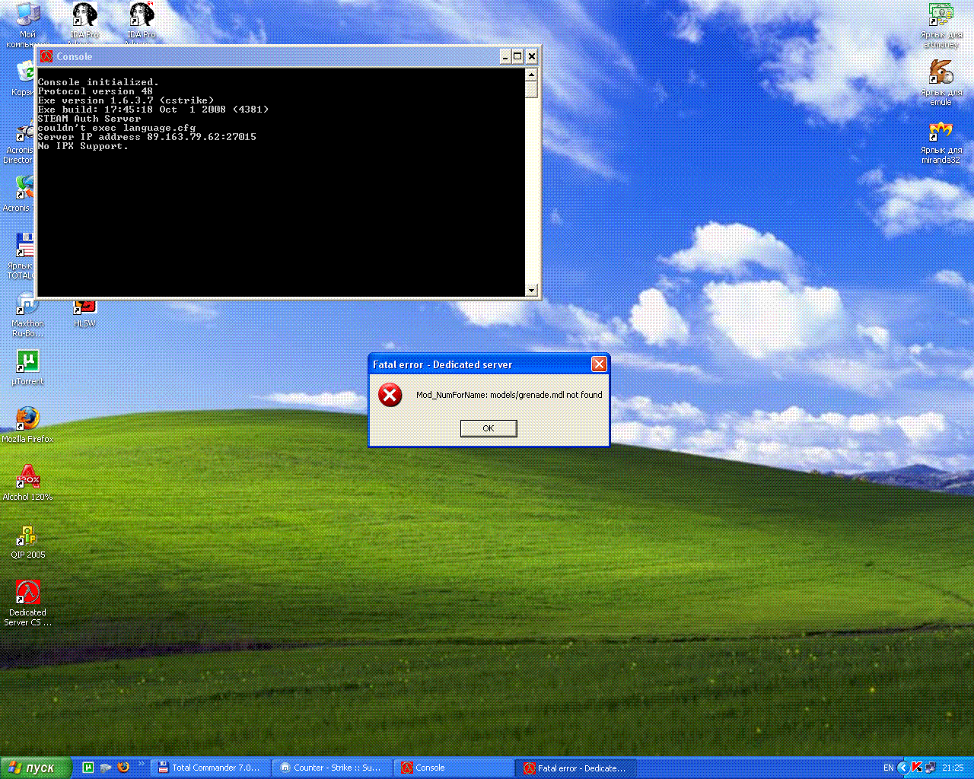The image size is (974, 779).
Task: Click the µTorrent quick launch icon
Action: click(x=88, y=768)
